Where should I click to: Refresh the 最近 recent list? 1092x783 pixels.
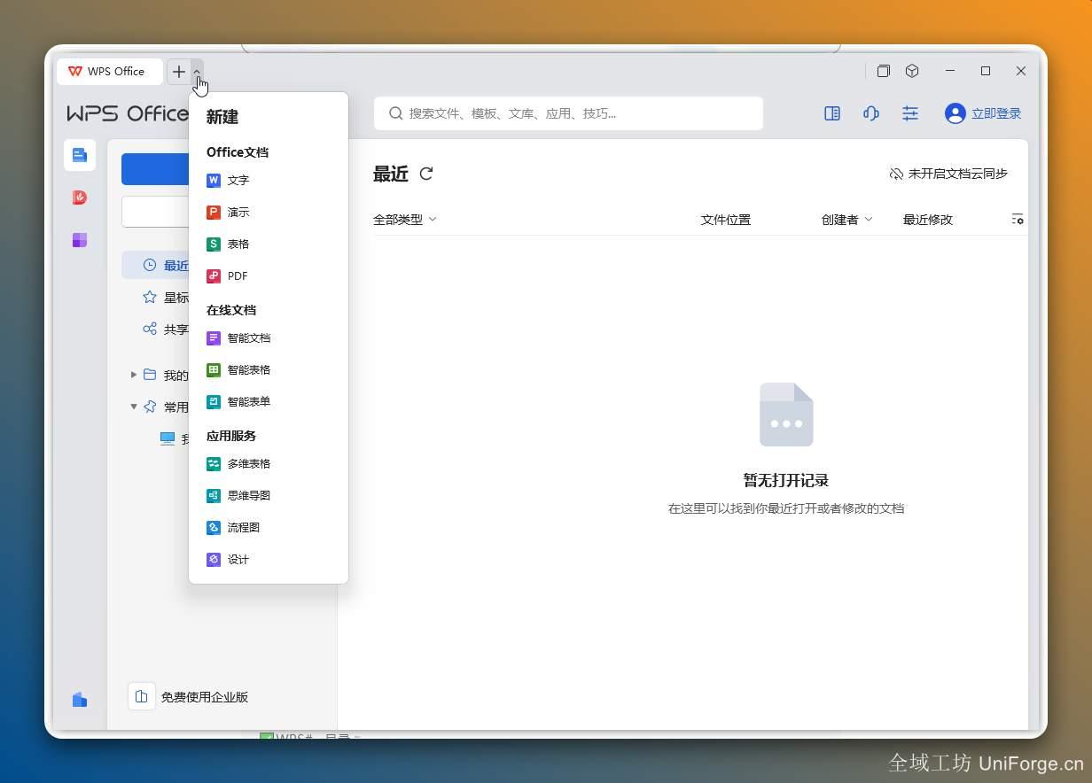426,174
